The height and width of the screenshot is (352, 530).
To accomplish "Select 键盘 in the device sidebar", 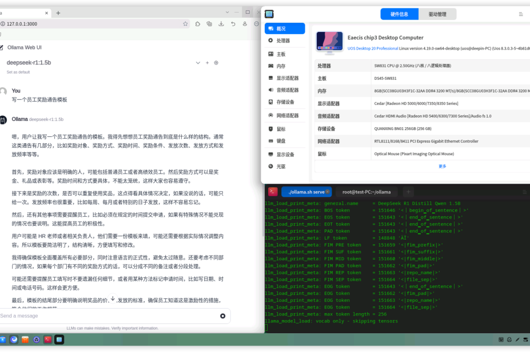I will 285,141.
